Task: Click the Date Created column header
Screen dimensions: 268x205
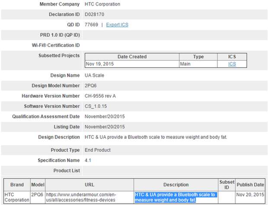Action: point(132,57)
